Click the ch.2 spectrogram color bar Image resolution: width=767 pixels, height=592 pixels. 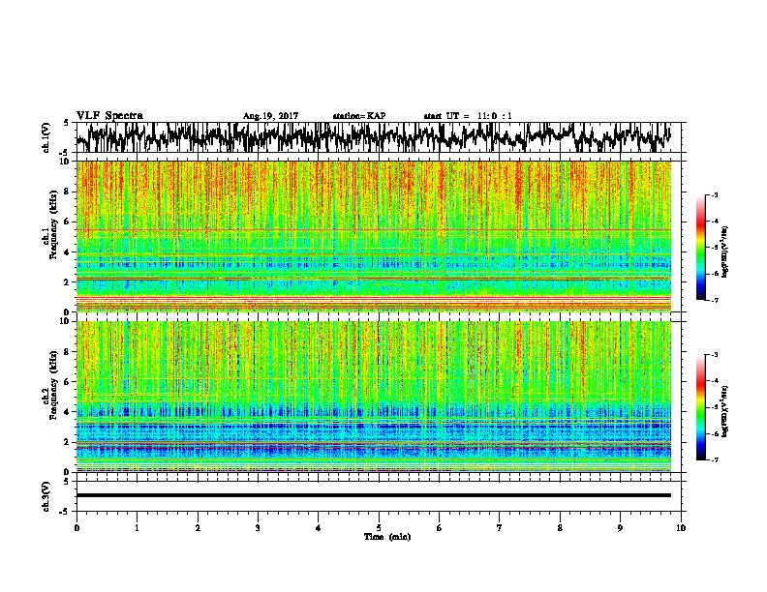tap(700, 407)
